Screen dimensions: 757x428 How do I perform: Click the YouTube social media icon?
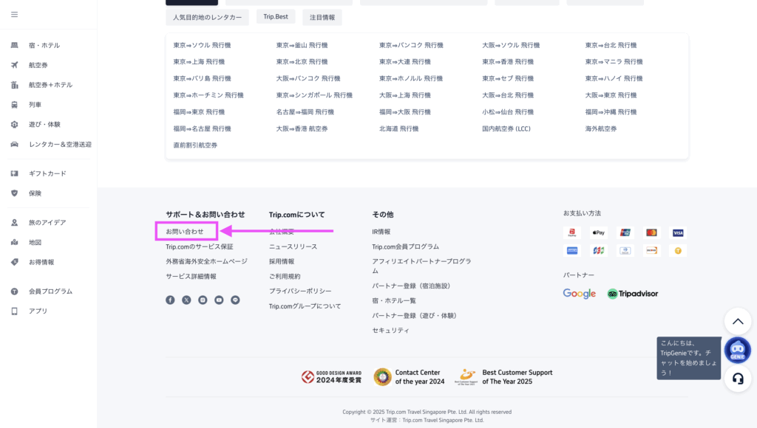coord(219,300)
